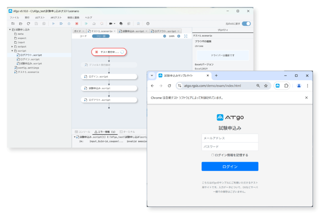Click the デフォルト実行設定 flow node
Screen dimensions: 320x214
click(109, 65)
